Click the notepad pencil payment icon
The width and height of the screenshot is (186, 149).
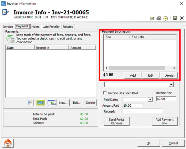click(29, 103)
